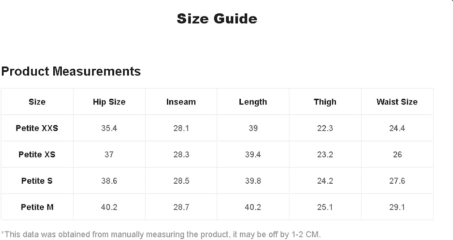This screenshot has width=453, height=240.
Task: Click Petite M waist size value 29.1
Action: tap(397, 207)
